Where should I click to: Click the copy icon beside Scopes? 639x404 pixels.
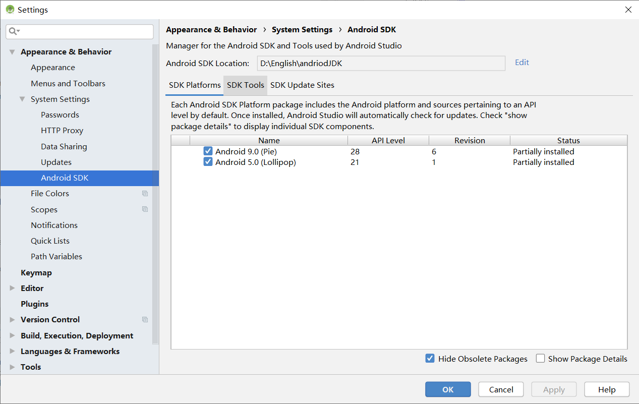coord(145,209)
